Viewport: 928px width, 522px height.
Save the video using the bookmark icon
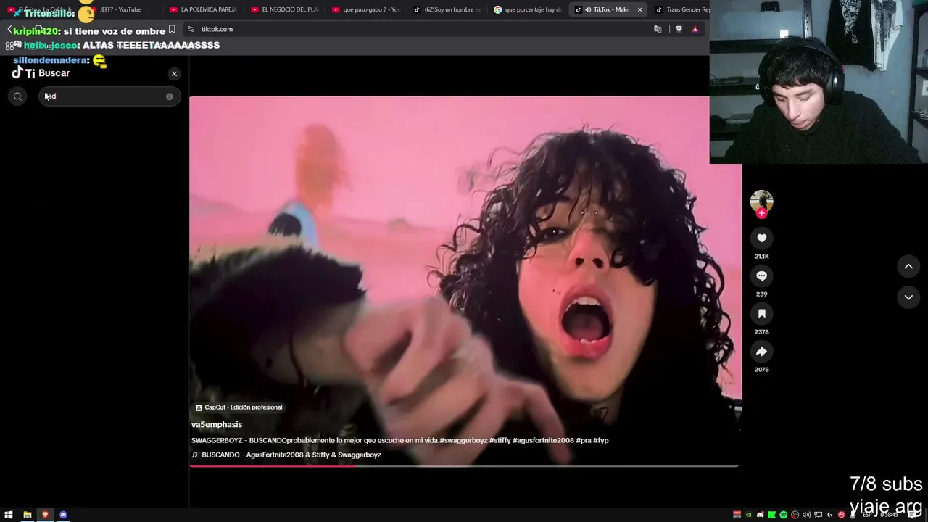point(761,313)
